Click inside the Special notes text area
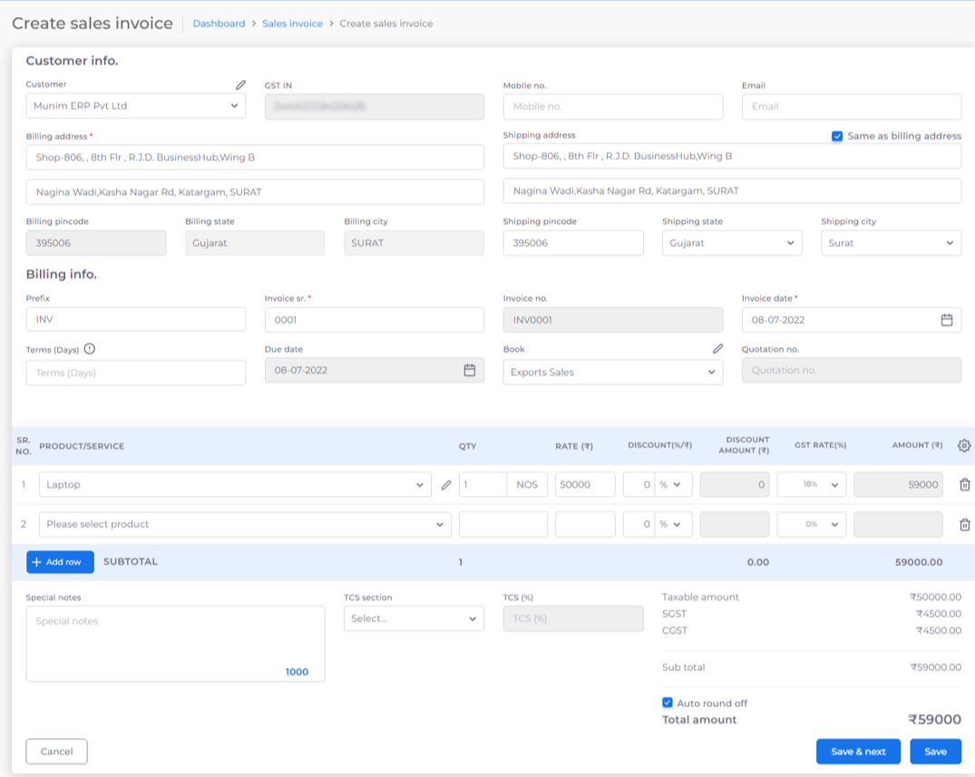This screenshot has height=777, width=975. (175, 639)
